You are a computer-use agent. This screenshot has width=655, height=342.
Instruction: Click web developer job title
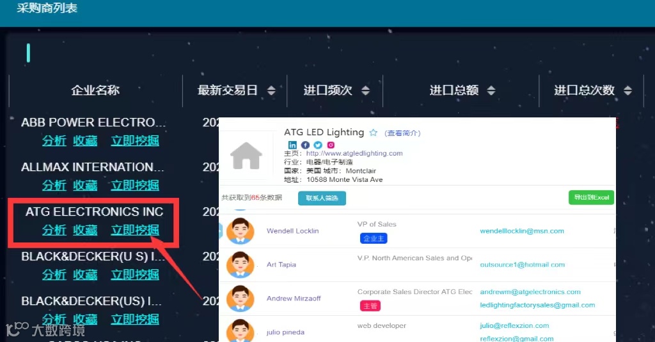click(382, 325)
